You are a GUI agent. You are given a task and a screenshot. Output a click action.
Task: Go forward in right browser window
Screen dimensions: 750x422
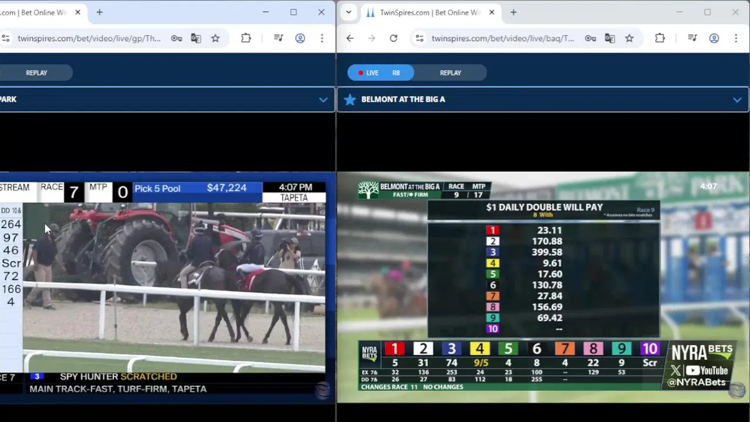pyautogui.click(x=371, y=38)
